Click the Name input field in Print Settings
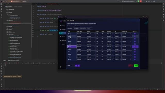The height and width of the screenshot is (93, 165). pyautogui.click(x=82, y=26)
